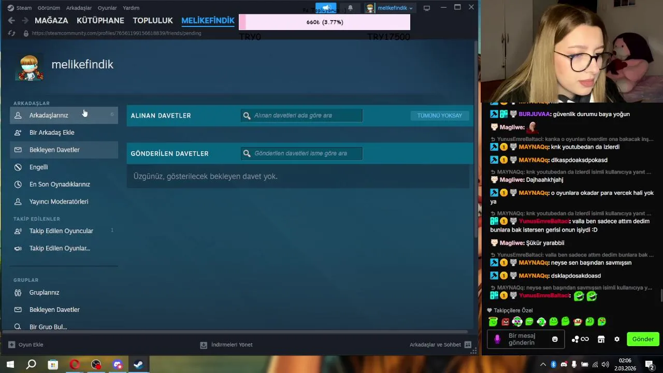Open chat settings gear icon

tap(617, 339)
